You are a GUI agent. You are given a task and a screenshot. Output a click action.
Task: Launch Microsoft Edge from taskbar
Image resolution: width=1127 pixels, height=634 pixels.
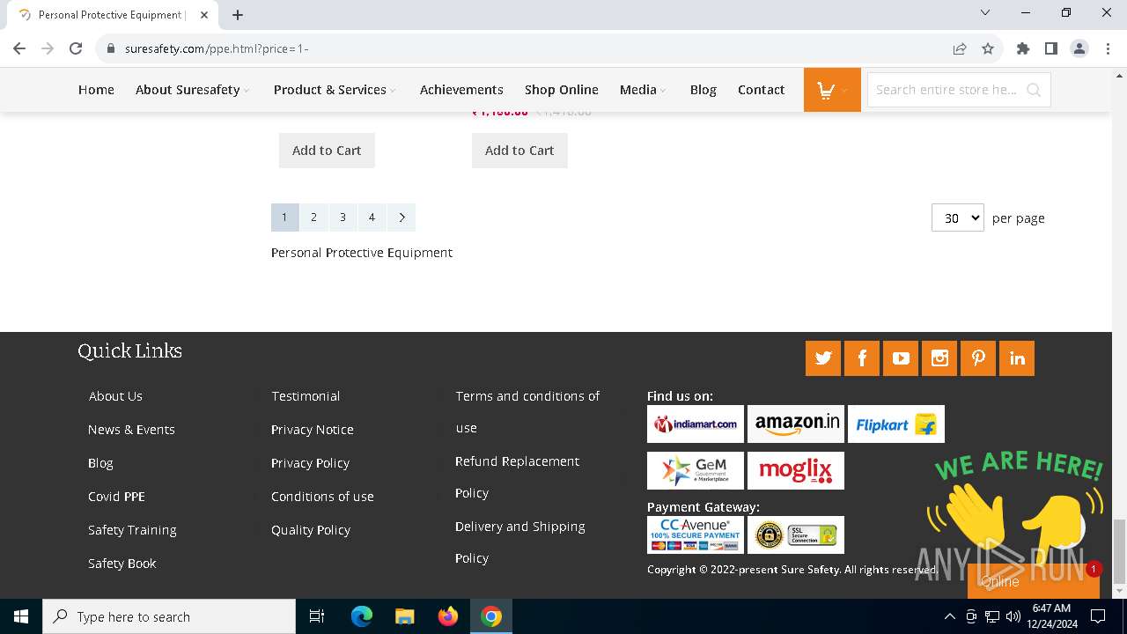pyautogui.click(x=362, y=616)
